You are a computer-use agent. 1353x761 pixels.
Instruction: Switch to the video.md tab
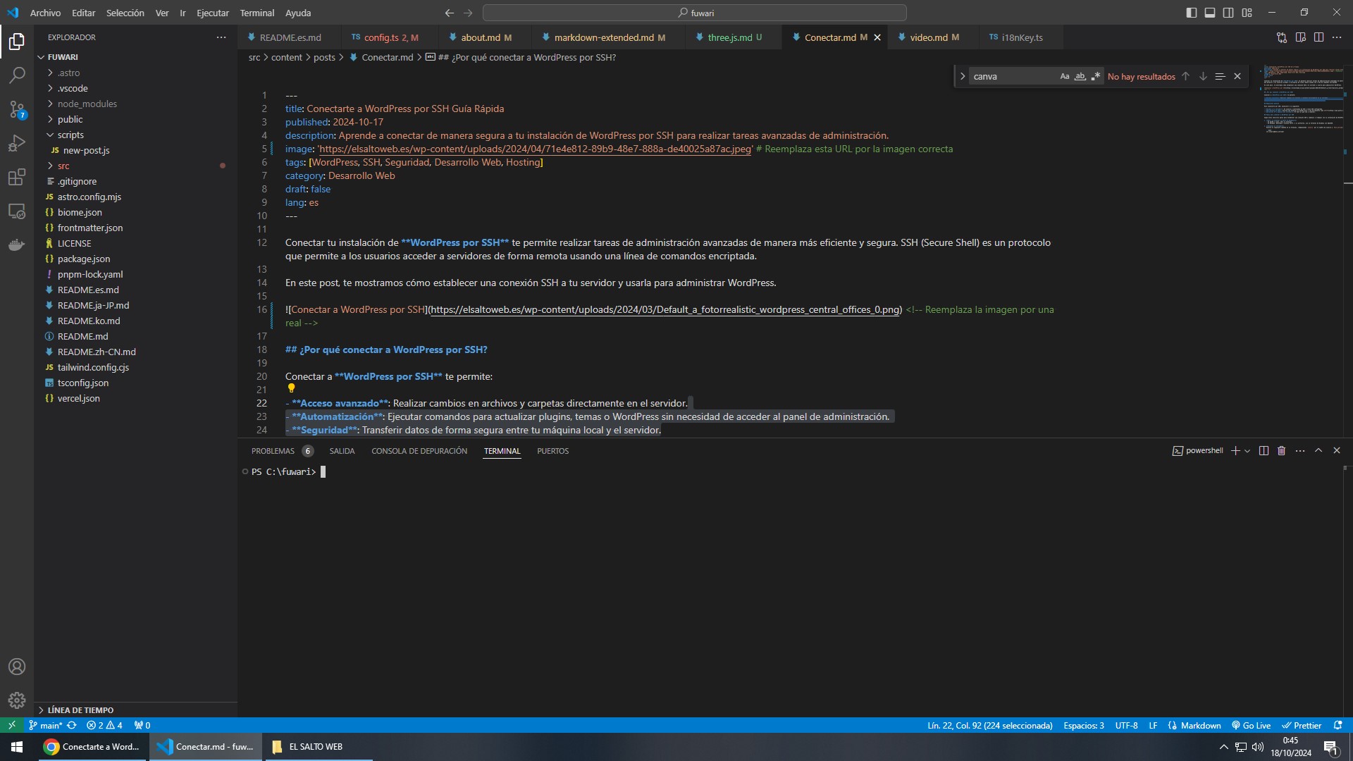pos(928,37)
